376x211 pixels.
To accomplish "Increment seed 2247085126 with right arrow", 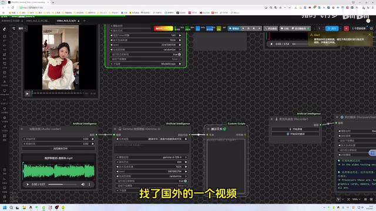I will pyautogui.click(x=180, y=45).
